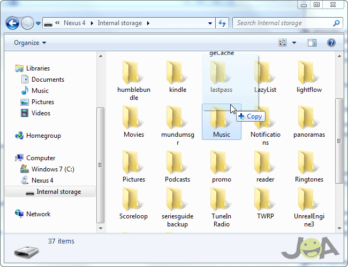
Task: Select the panoramas folder
Action: point(309,122)
